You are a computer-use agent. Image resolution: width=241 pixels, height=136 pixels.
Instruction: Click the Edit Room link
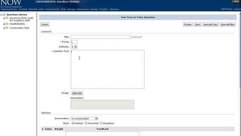(227, 9)
